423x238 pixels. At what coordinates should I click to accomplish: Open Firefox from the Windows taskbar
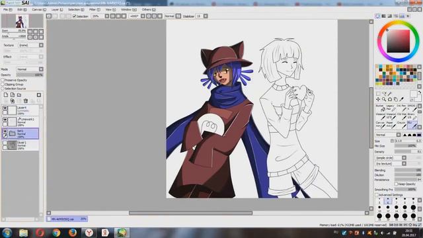[73, 233]
